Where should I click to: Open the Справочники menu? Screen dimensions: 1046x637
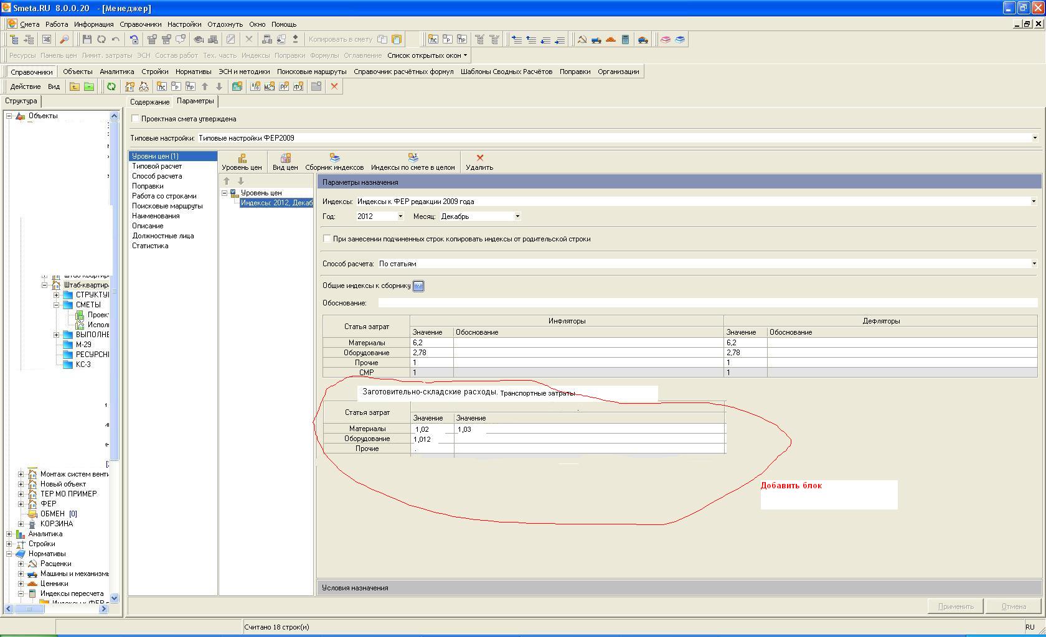coord(141,24)
